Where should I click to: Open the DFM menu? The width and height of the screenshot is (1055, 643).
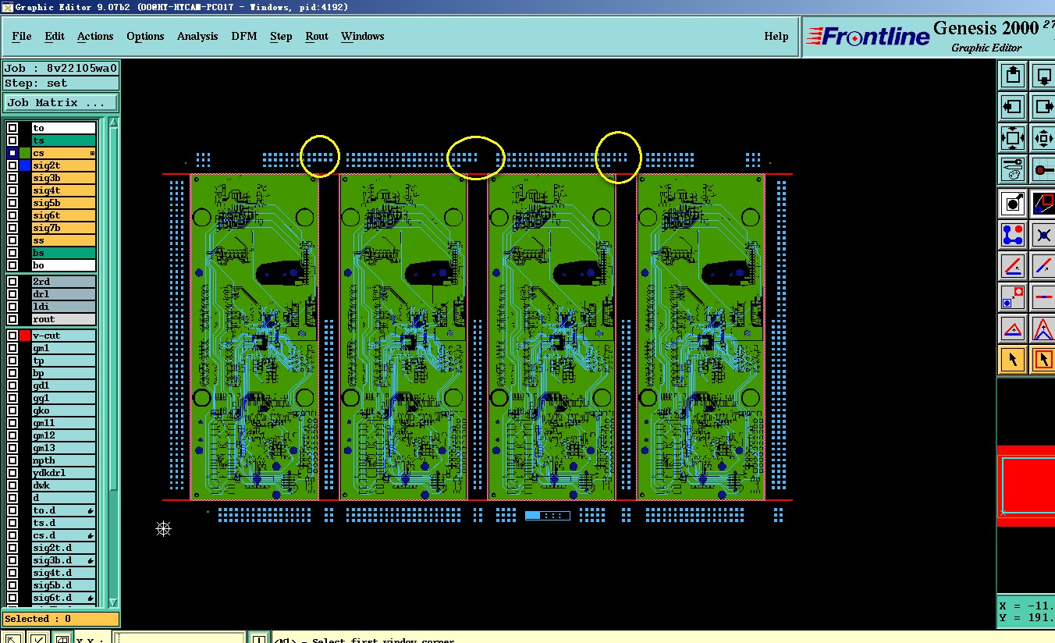click(244, 36)
